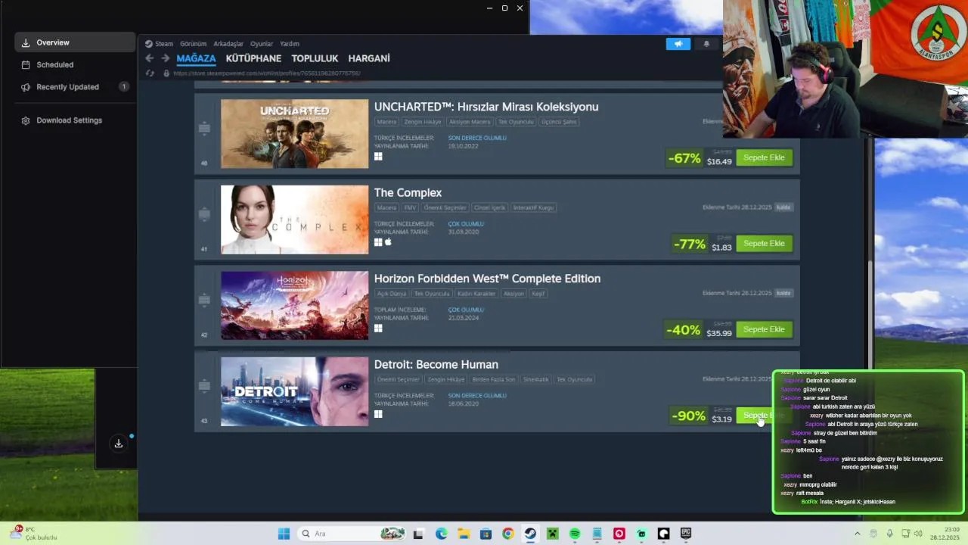Open the Arkadaşlar menu

pos(228,44)
